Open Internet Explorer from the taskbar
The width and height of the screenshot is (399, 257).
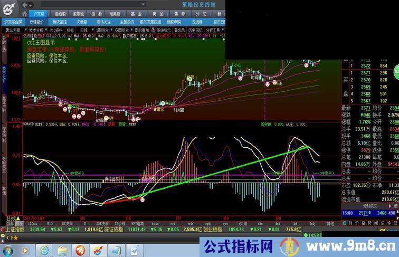(44, 249)
